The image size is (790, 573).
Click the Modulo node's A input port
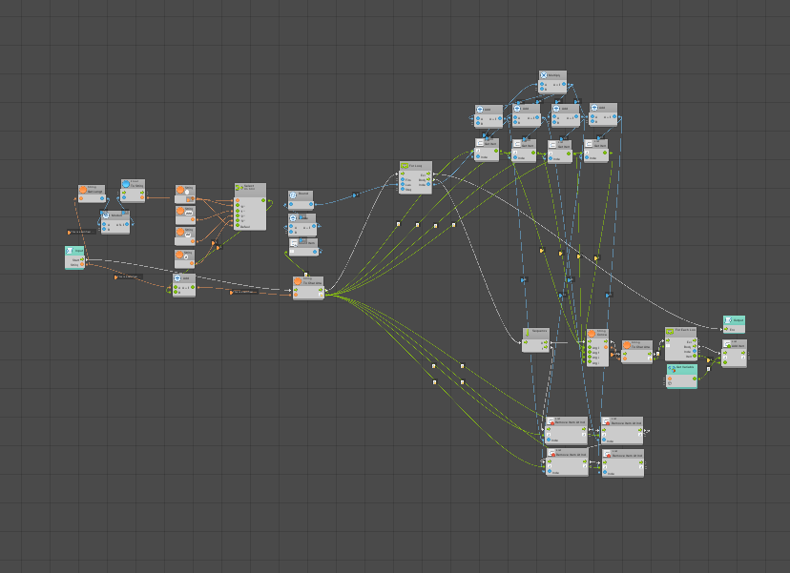[x=104, y=225]
